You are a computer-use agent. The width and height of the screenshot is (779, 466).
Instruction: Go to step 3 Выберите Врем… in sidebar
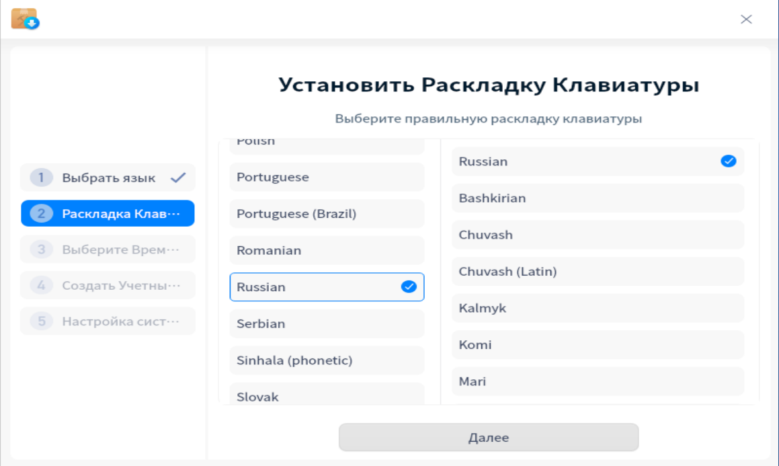coord(108,249)
